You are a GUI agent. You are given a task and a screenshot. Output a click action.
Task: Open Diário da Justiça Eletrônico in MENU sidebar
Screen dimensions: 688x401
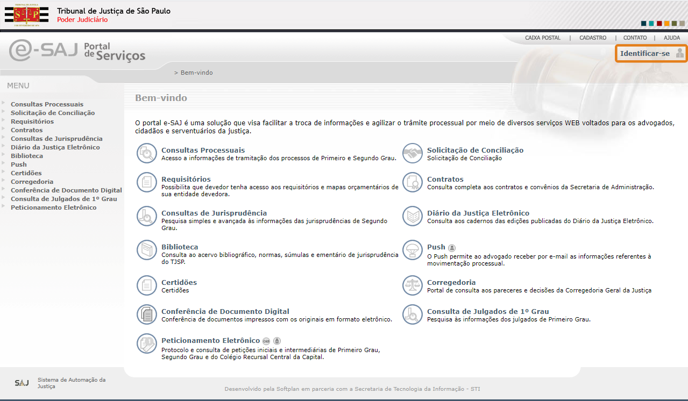55,147
